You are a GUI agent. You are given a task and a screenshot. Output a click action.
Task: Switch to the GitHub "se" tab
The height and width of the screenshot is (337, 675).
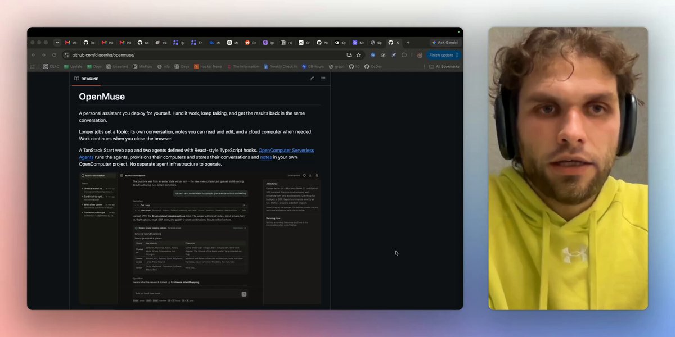[143, 43]
